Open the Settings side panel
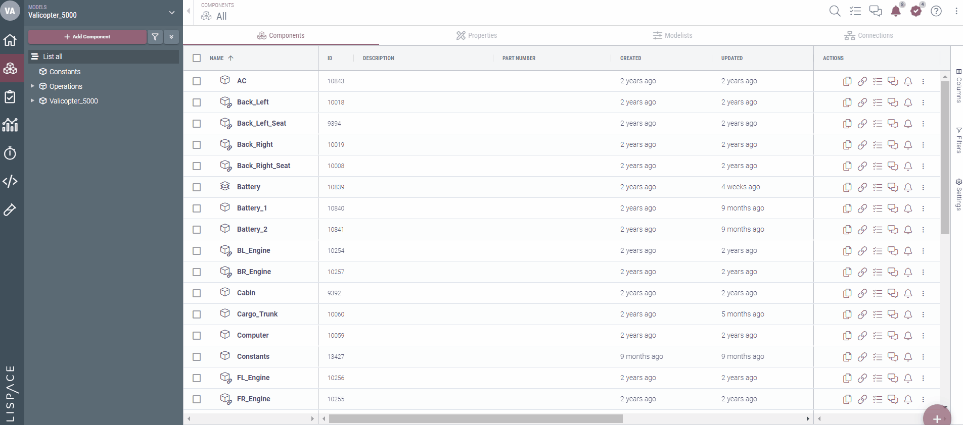Image resolution: width=963 pixels, height=425 pixels. coord(958,194)
